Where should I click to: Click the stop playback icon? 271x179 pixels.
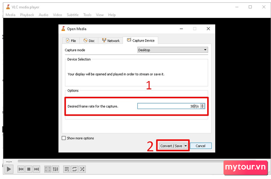pos(29,169)
